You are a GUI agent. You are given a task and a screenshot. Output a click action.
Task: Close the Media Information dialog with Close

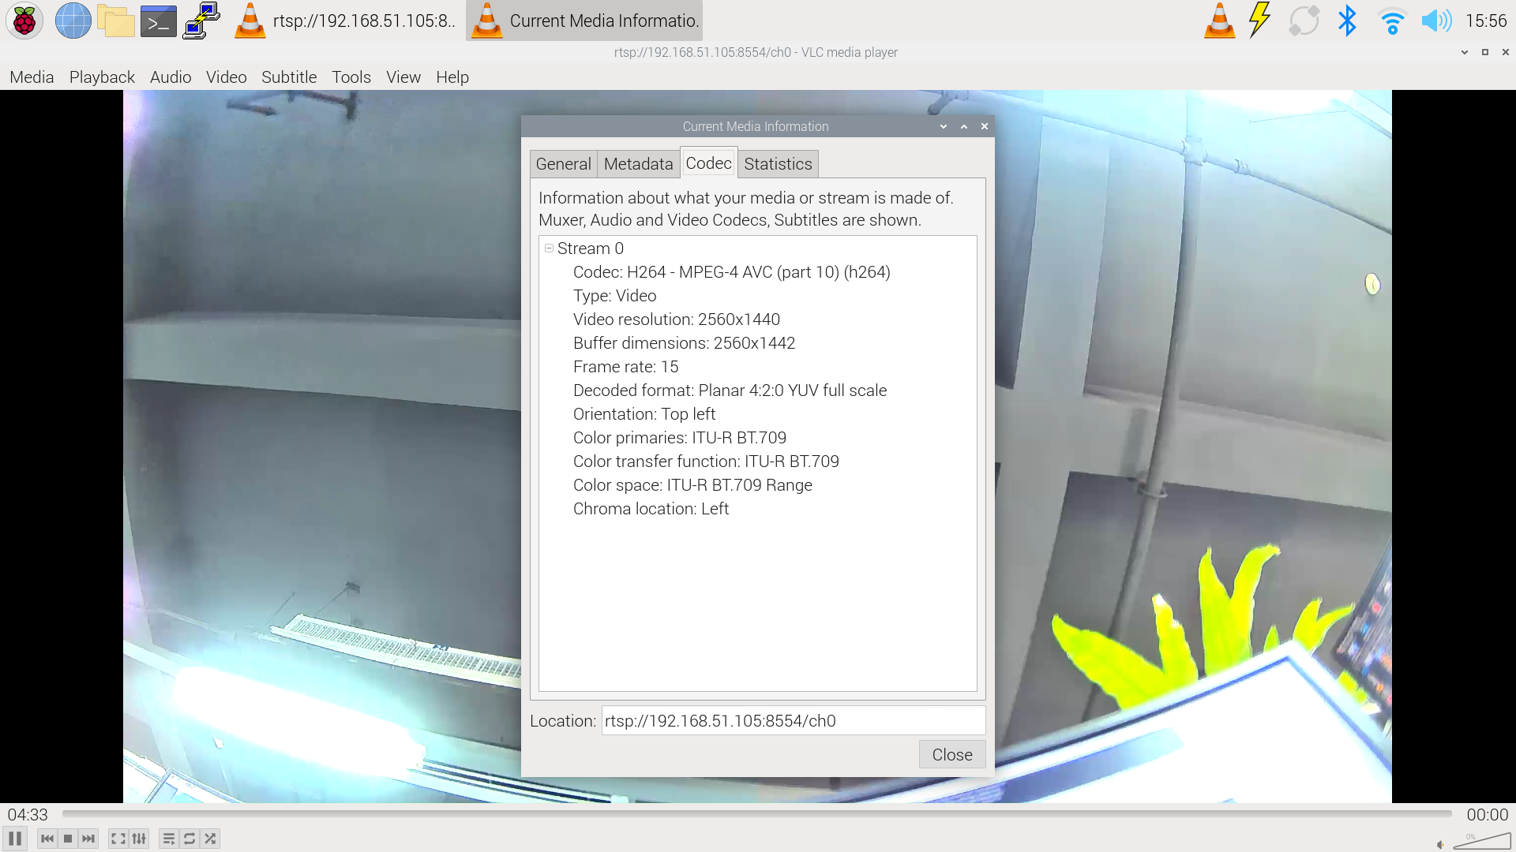pyautogui.click(x=952, y=755)
